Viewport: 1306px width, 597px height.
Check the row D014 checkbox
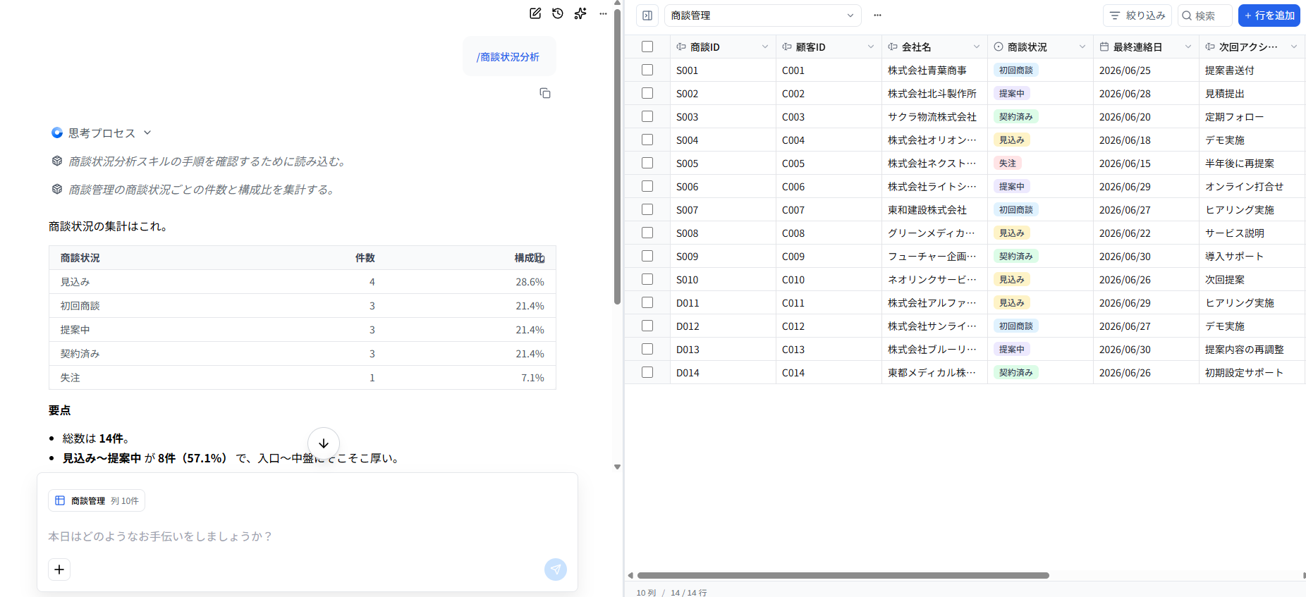(x=647, y=372)
